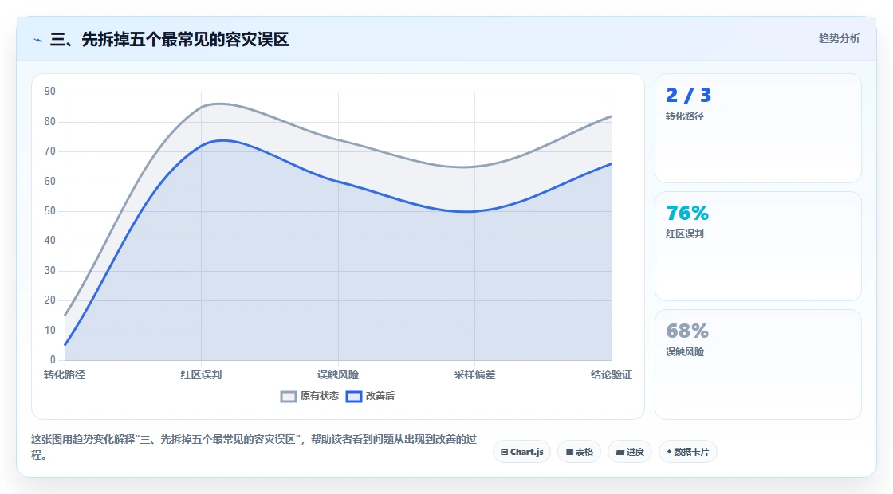This screenshot has width=893, height=494.
Task: Click the 50 y-axis tick label
Action: coord(50,211)
